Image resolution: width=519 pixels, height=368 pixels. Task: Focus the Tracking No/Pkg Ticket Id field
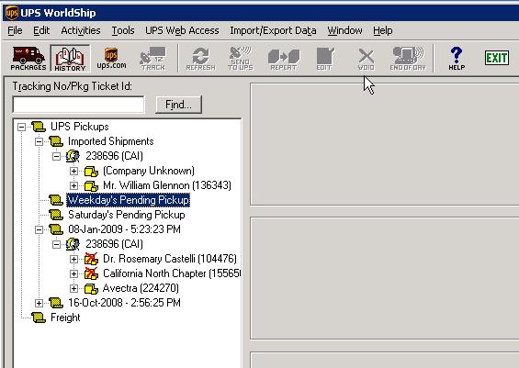(78, 105)
